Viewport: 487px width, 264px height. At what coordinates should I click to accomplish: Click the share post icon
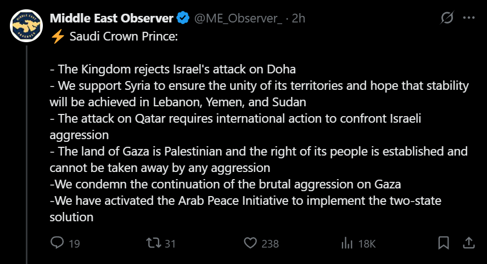pos(469,243)
